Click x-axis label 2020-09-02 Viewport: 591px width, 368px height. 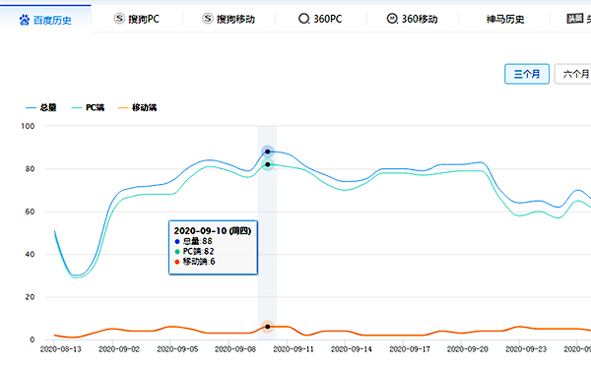pyautogui.click(x=119, y=349)
